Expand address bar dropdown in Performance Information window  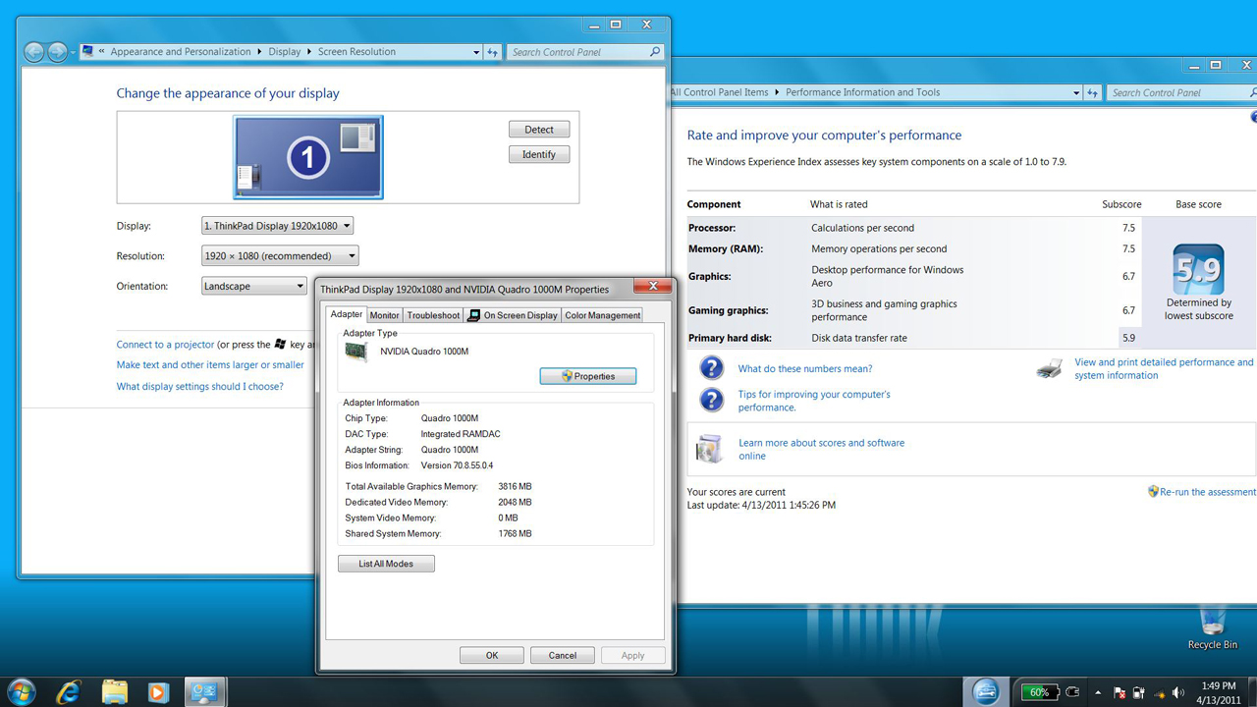(1076, 92)
